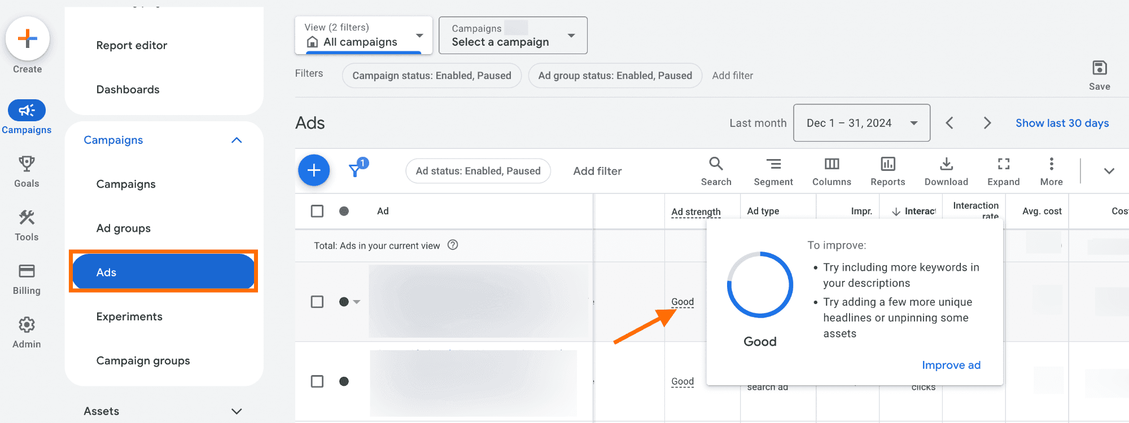Viewport: 1129px width, 423px height.
Task: Click help icon next to Total row
Action: (453, 245)
